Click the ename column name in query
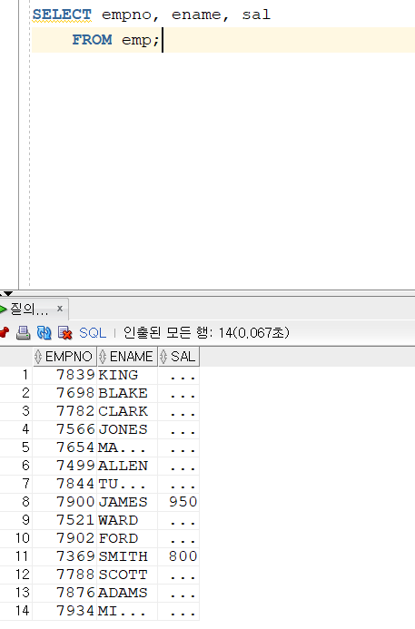The width and height of the screenshot is (415, 629). point(196,15)
